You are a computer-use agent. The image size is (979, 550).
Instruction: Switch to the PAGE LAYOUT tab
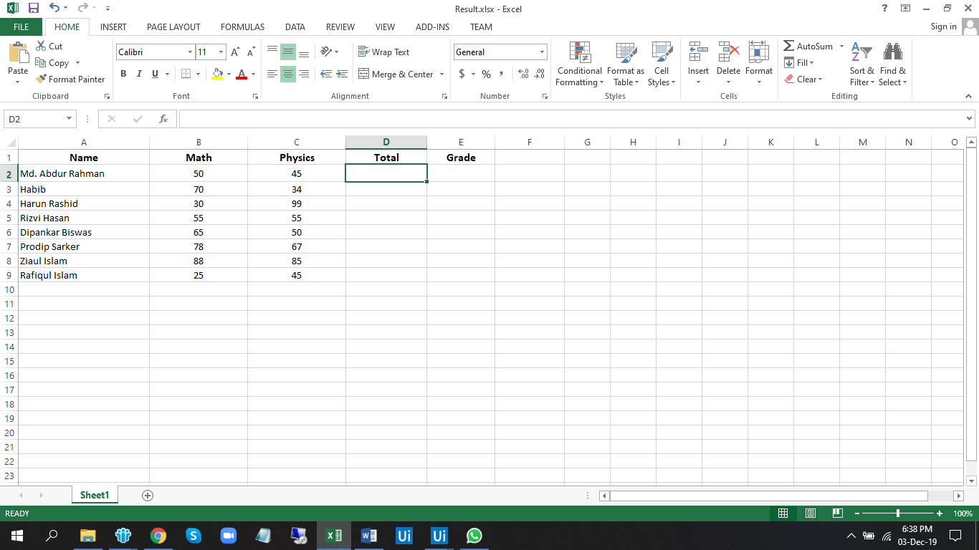click(x=173, y=26)
